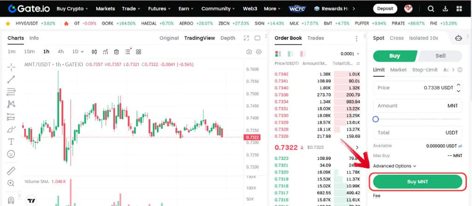Change candlestick chart style icon
The image size is (472, 206).
pyautogui.click(x=94, y=52)
